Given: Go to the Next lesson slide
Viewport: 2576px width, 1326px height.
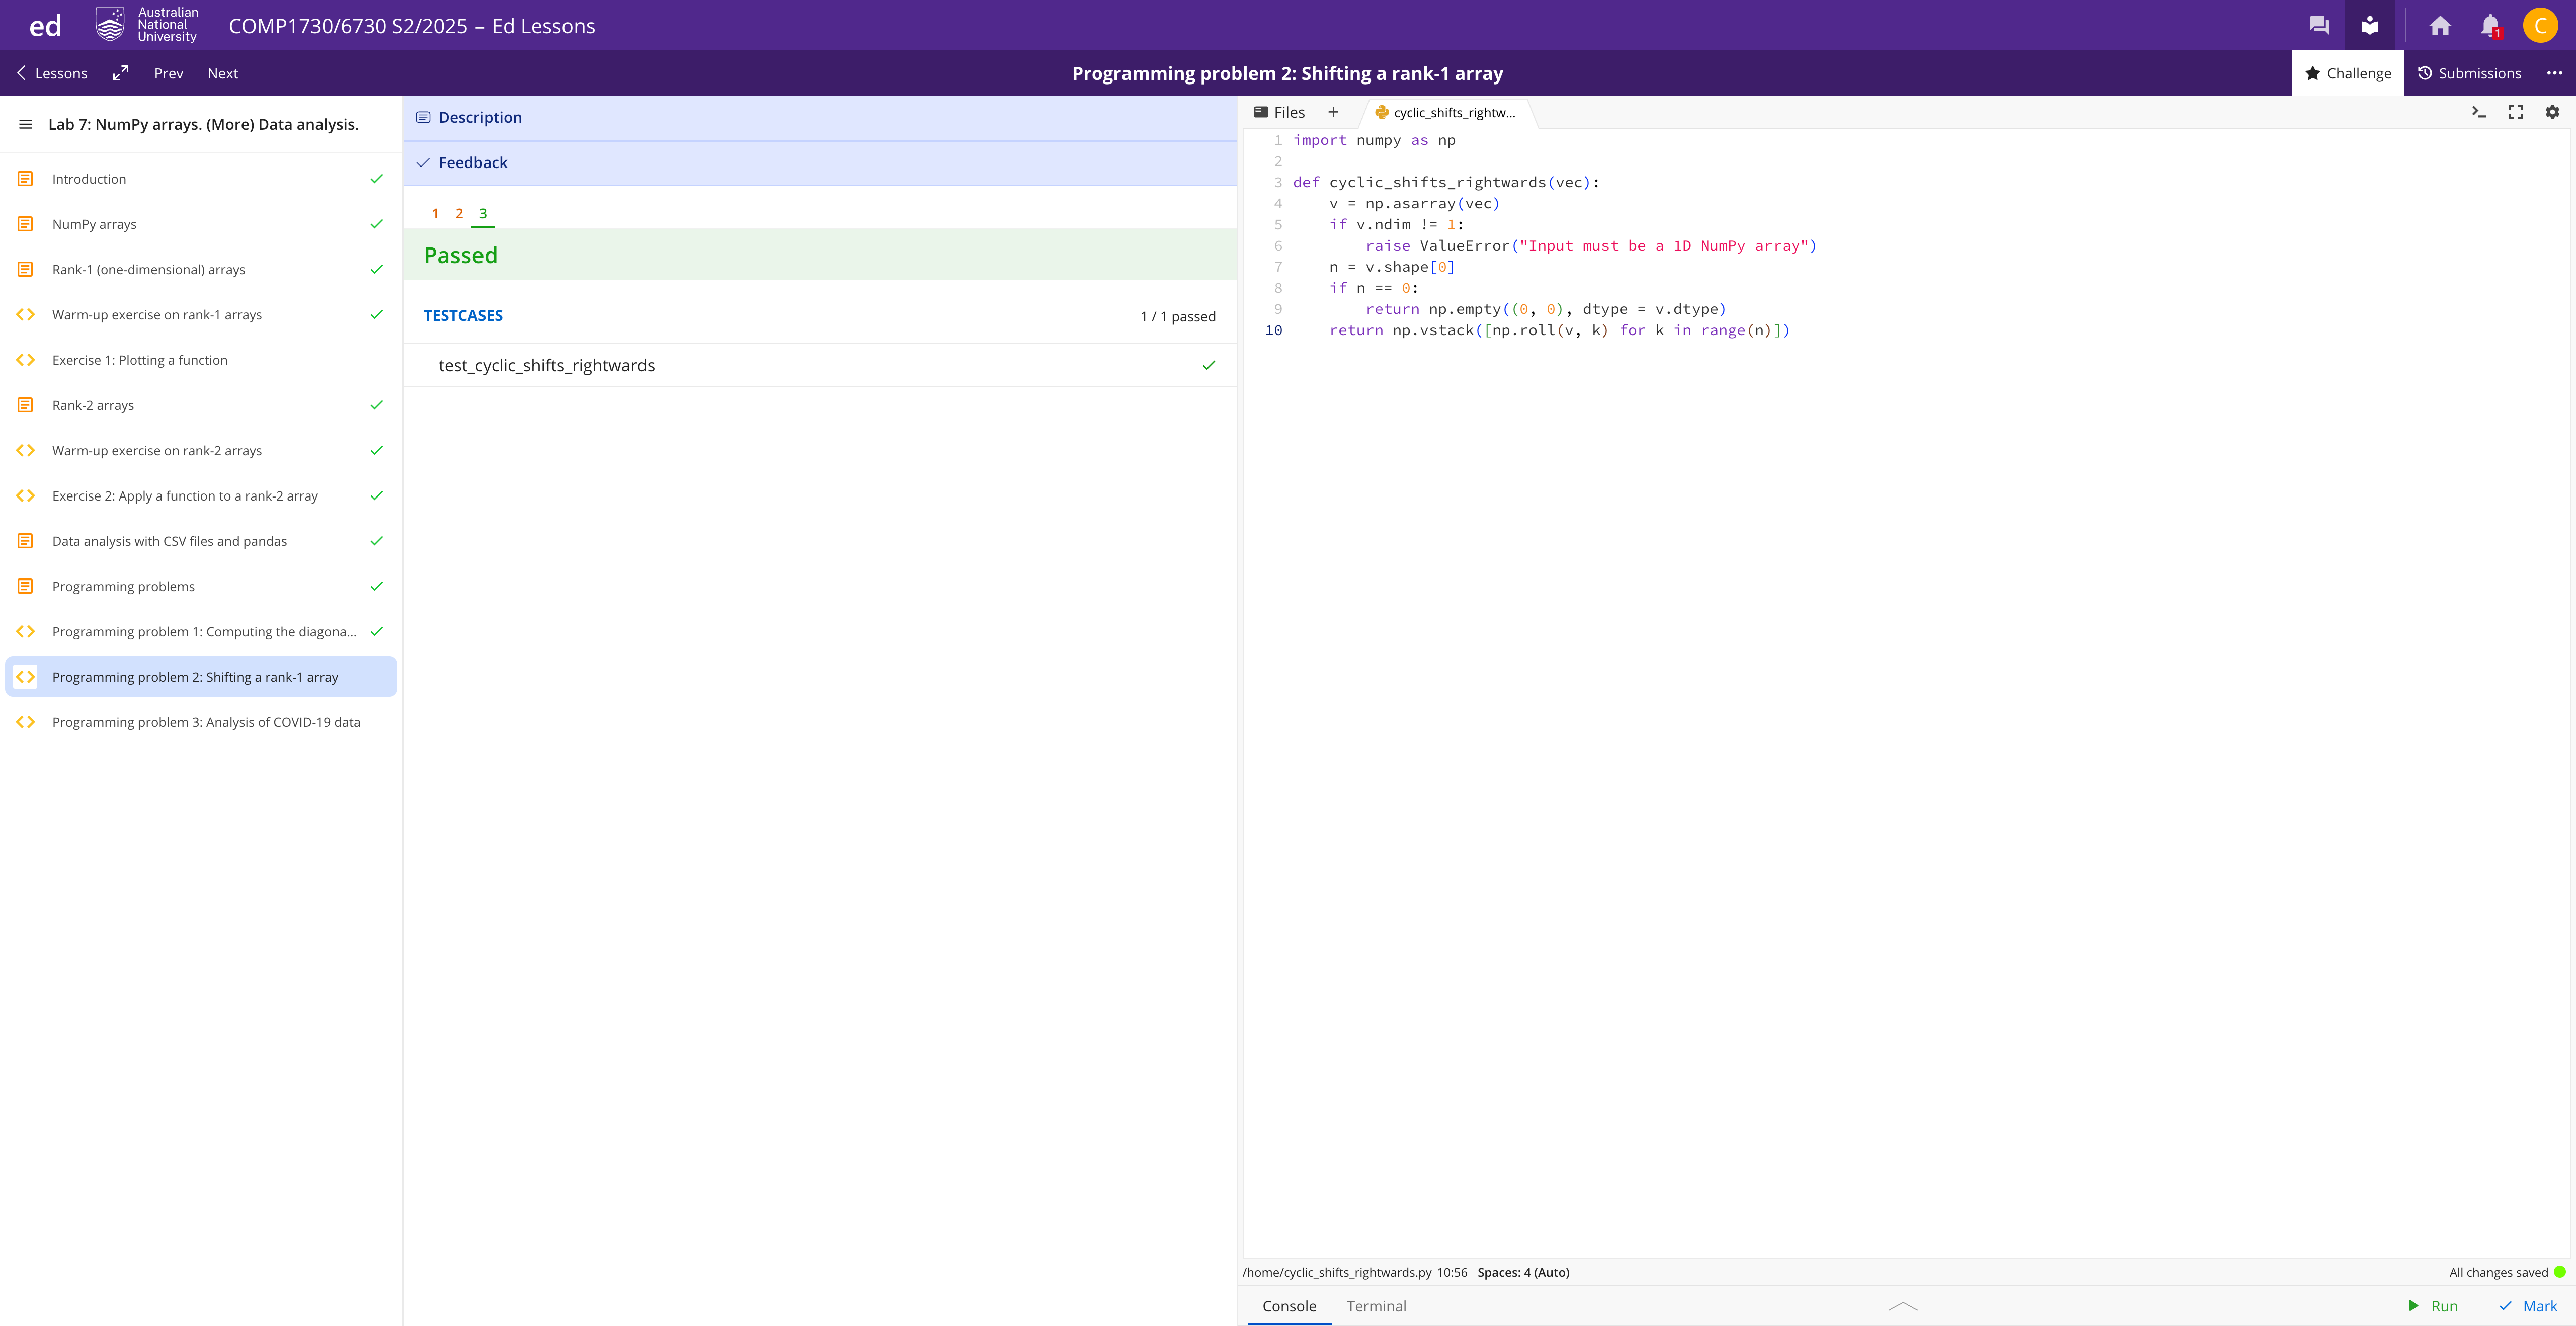Looking at the screenshot, I should click(222, 73).
